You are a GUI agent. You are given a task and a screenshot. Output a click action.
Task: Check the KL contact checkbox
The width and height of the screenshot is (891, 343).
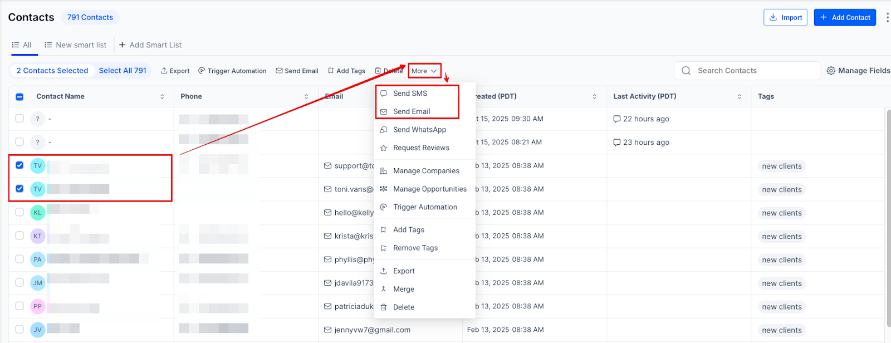pos(19,212)
